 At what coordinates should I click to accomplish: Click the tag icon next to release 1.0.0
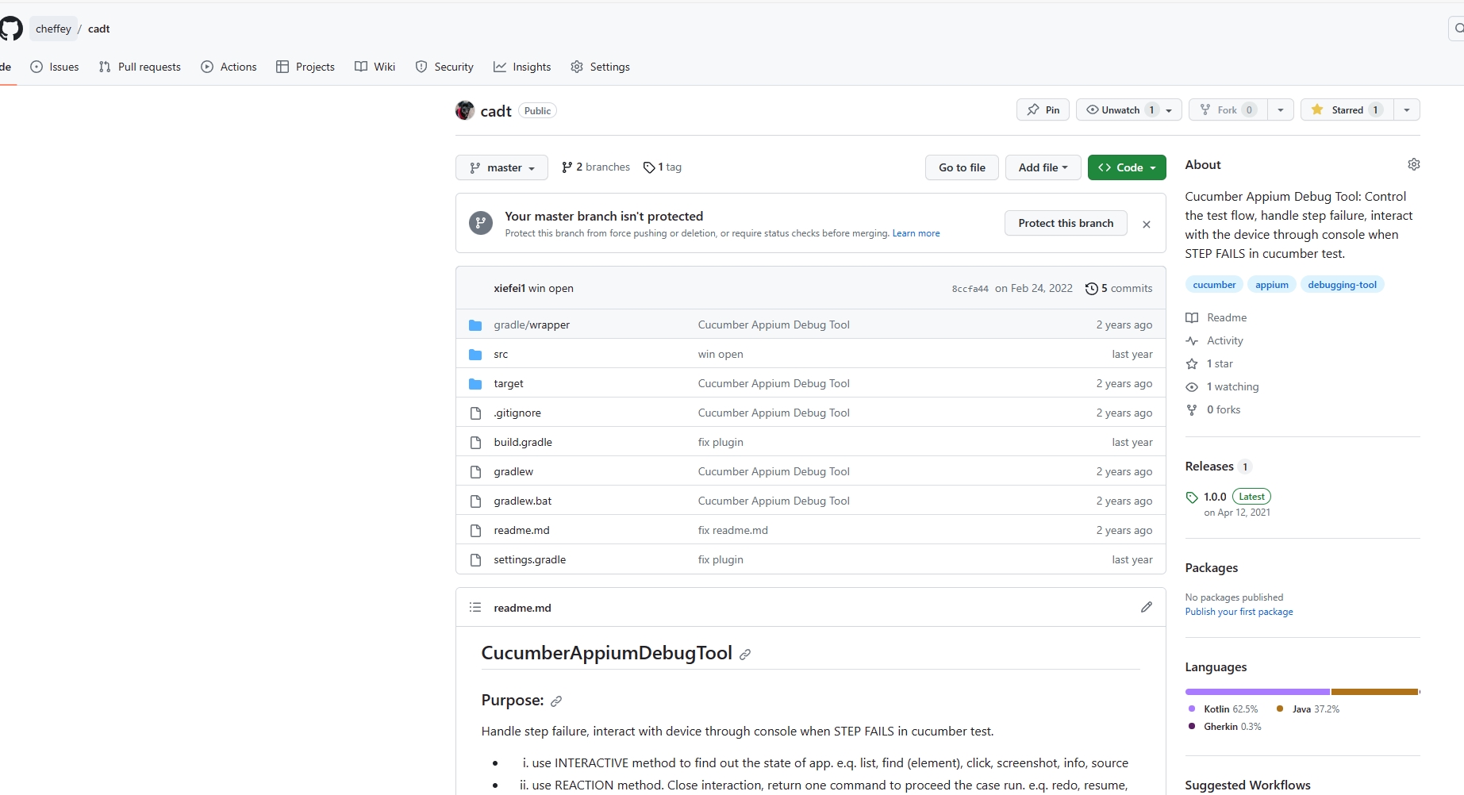1192,497
